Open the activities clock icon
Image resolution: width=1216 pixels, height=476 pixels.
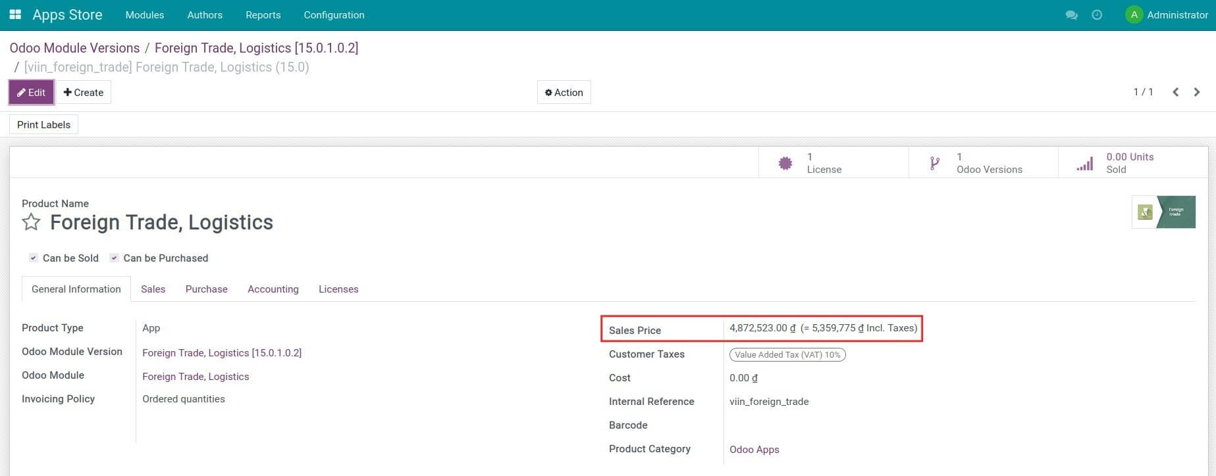(1097, 14)
